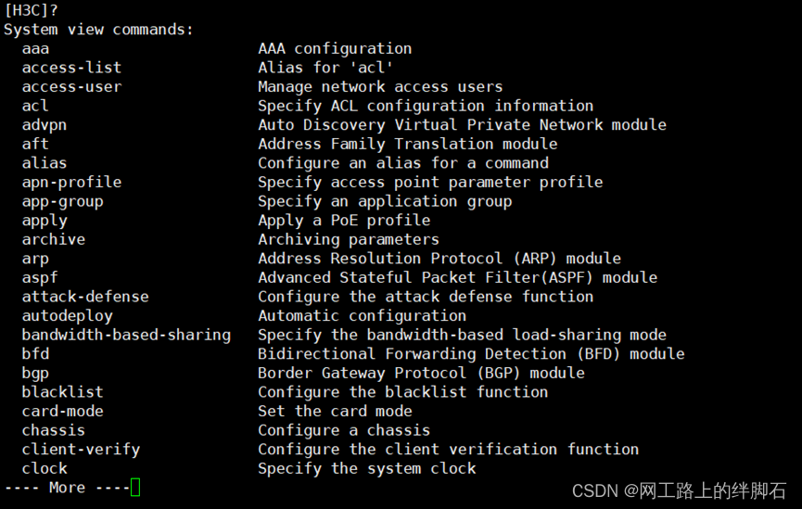Select the 'acl' command entry

[35, 106]
